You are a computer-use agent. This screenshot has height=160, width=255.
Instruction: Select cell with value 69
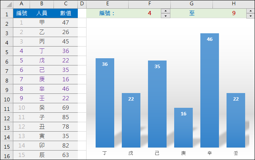[x=66, y=108]
